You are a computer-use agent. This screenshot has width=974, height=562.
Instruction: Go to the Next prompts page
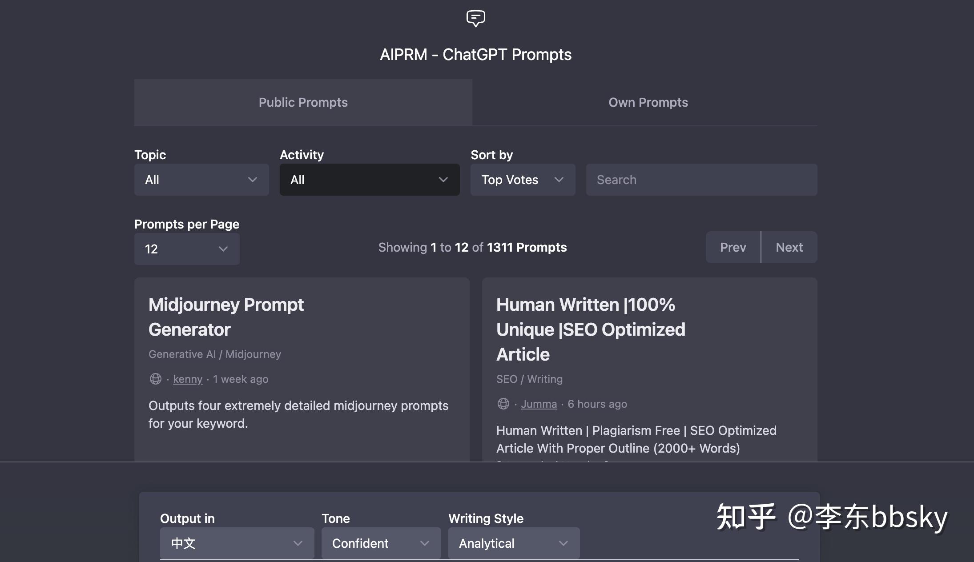tap(789, 247)
